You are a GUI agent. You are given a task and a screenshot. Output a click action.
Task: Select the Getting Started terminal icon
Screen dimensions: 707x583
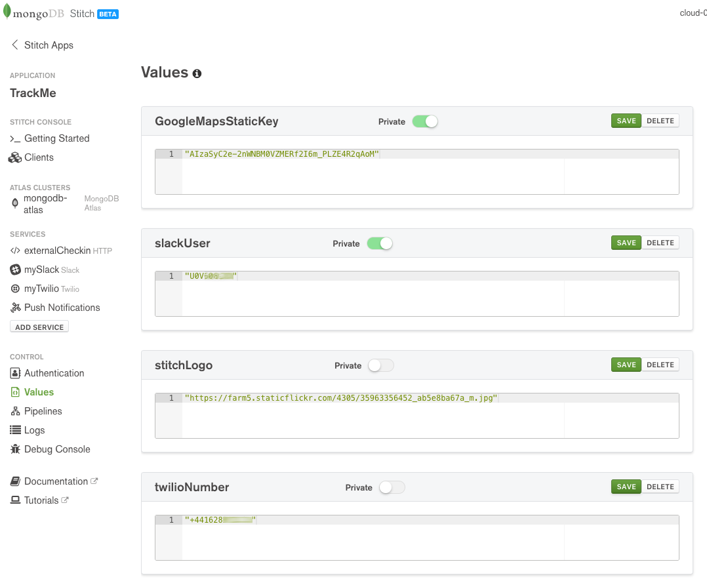(14, 138)
